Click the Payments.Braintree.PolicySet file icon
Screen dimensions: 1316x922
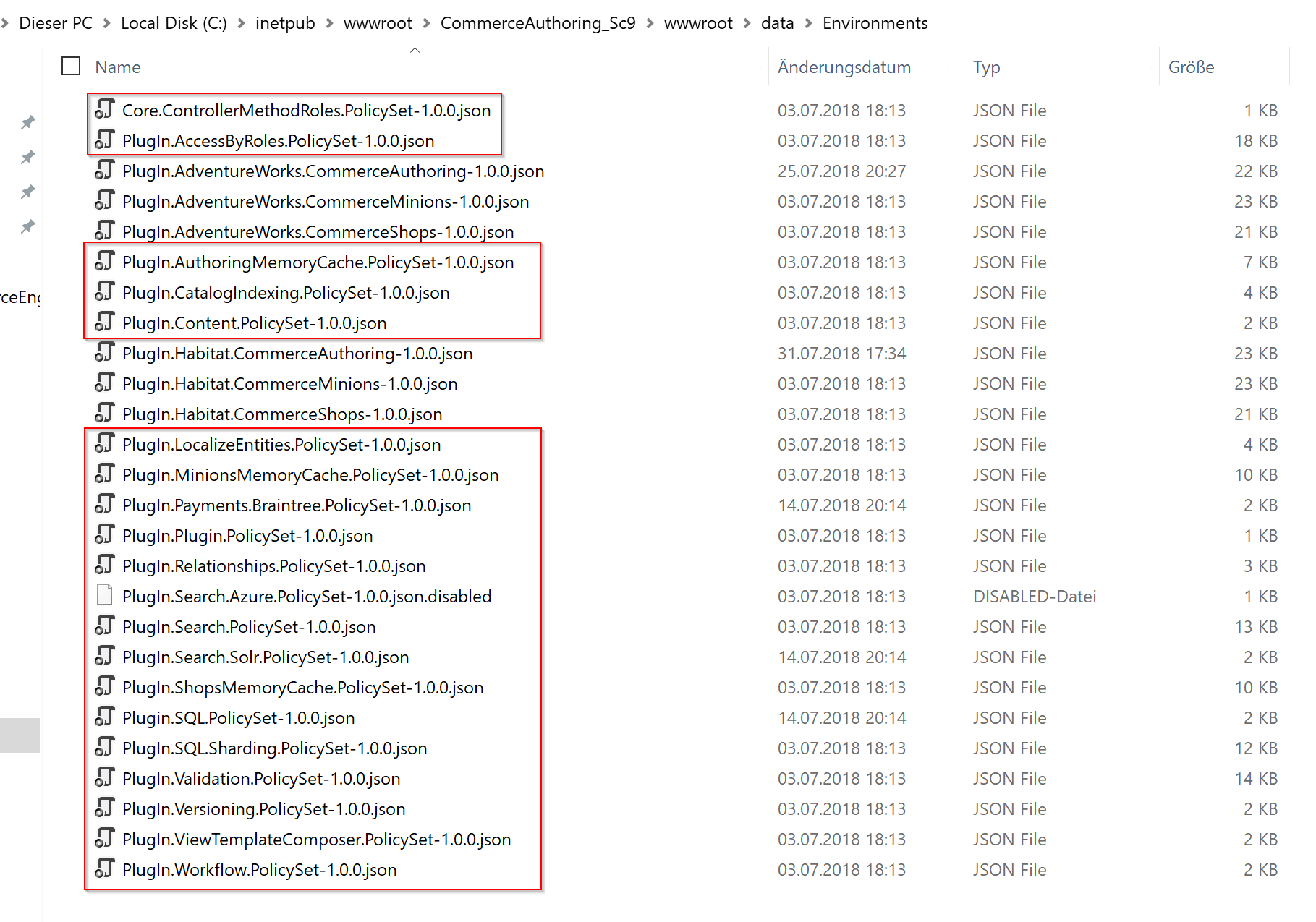pos(105,504)
